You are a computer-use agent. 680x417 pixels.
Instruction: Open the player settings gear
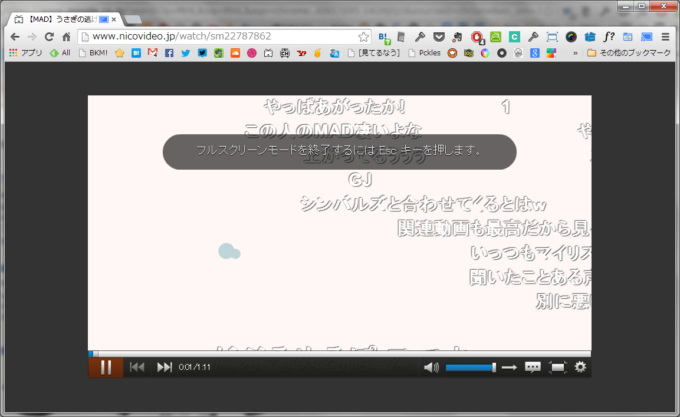pyautogui.click(x=580, y=368)
